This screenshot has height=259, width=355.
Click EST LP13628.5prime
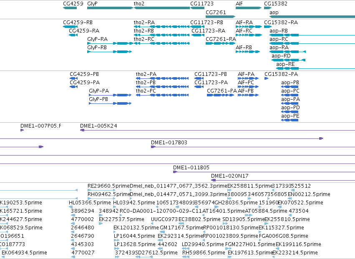coord(135,244)
